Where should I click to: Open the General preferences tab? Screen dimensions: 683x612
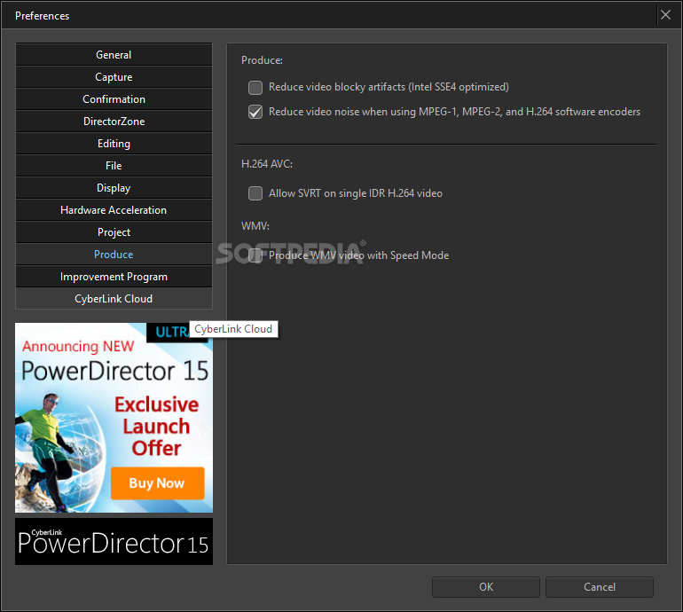pyautogui.click(x=114, y=55)
